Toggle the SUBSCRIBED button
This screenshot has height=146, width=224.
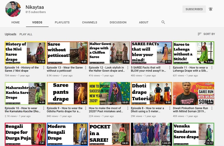tap(194, 9)
